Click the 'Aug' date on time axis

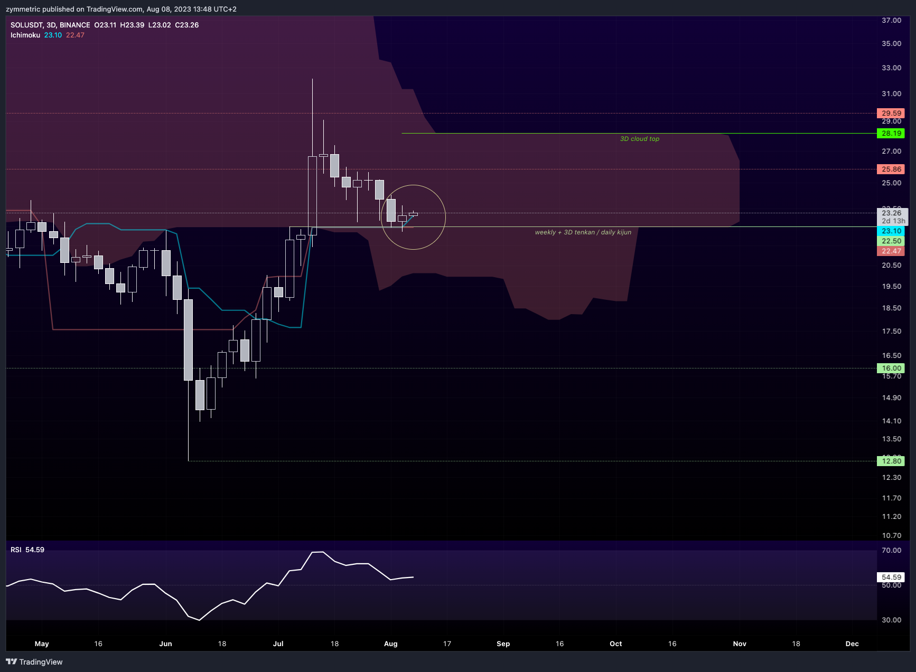click(x=390, y=643)
